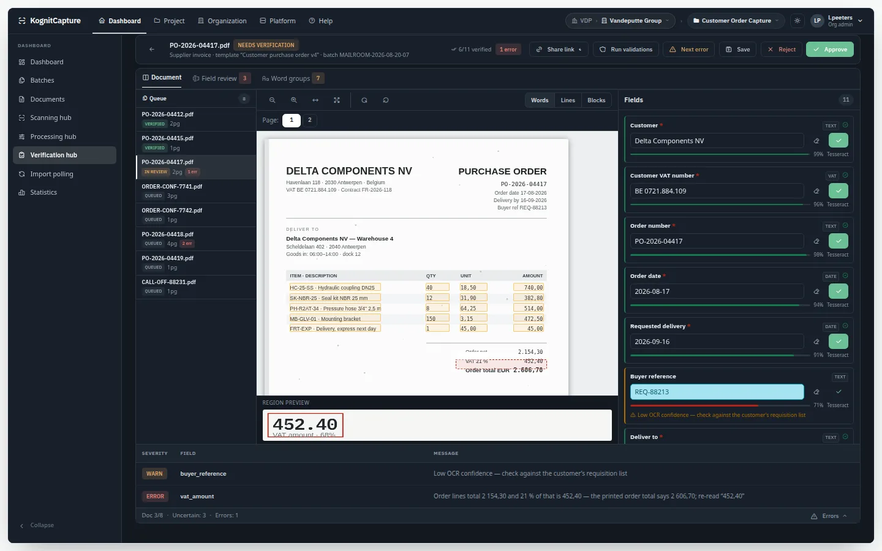Confirm Order date green check
The image size is (882, 551).
click(x=839, y=291)
